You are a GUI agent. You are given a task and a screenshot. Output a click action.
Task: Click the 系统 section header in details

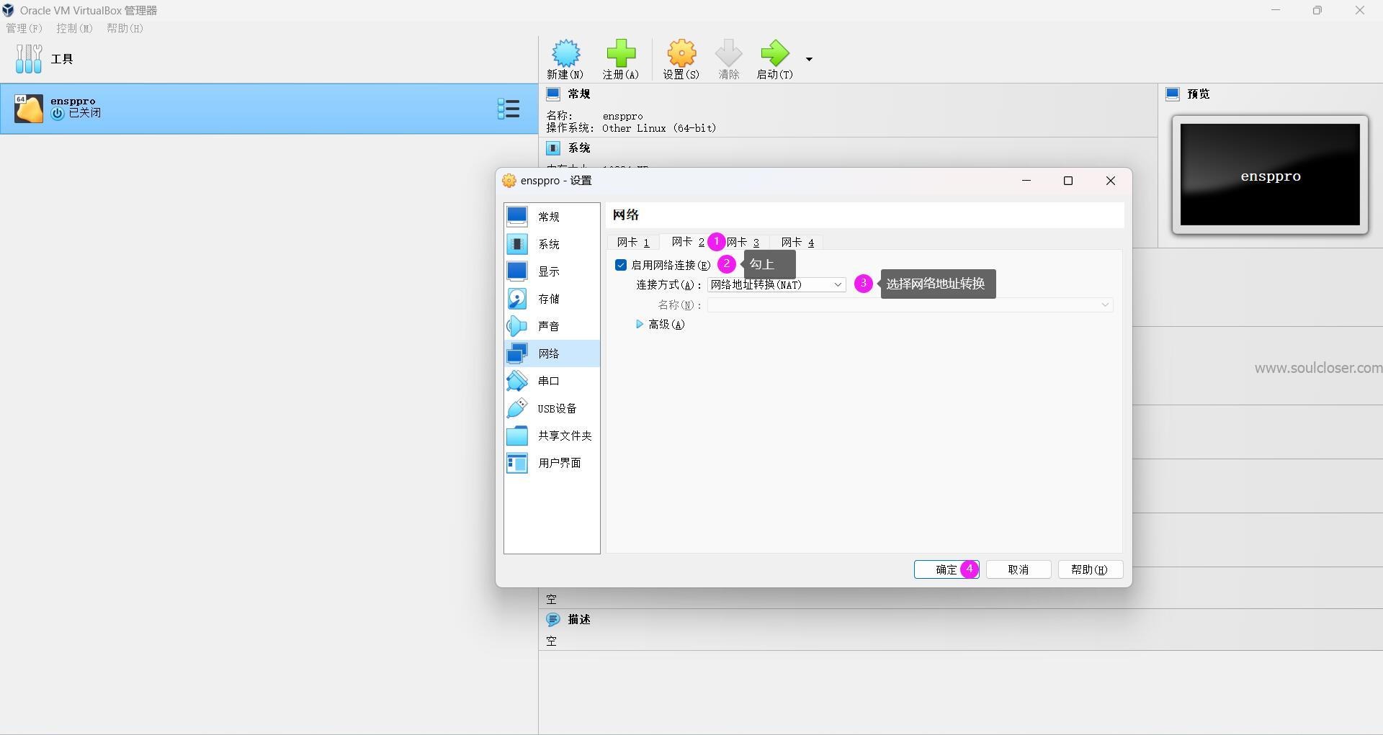coord(578,148)
